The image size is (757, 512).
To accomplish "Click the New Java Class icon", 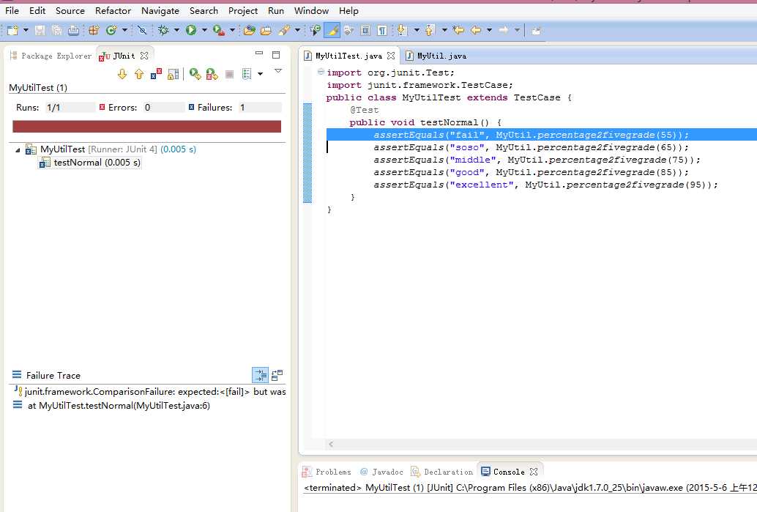I will click(x=111, y=31).
